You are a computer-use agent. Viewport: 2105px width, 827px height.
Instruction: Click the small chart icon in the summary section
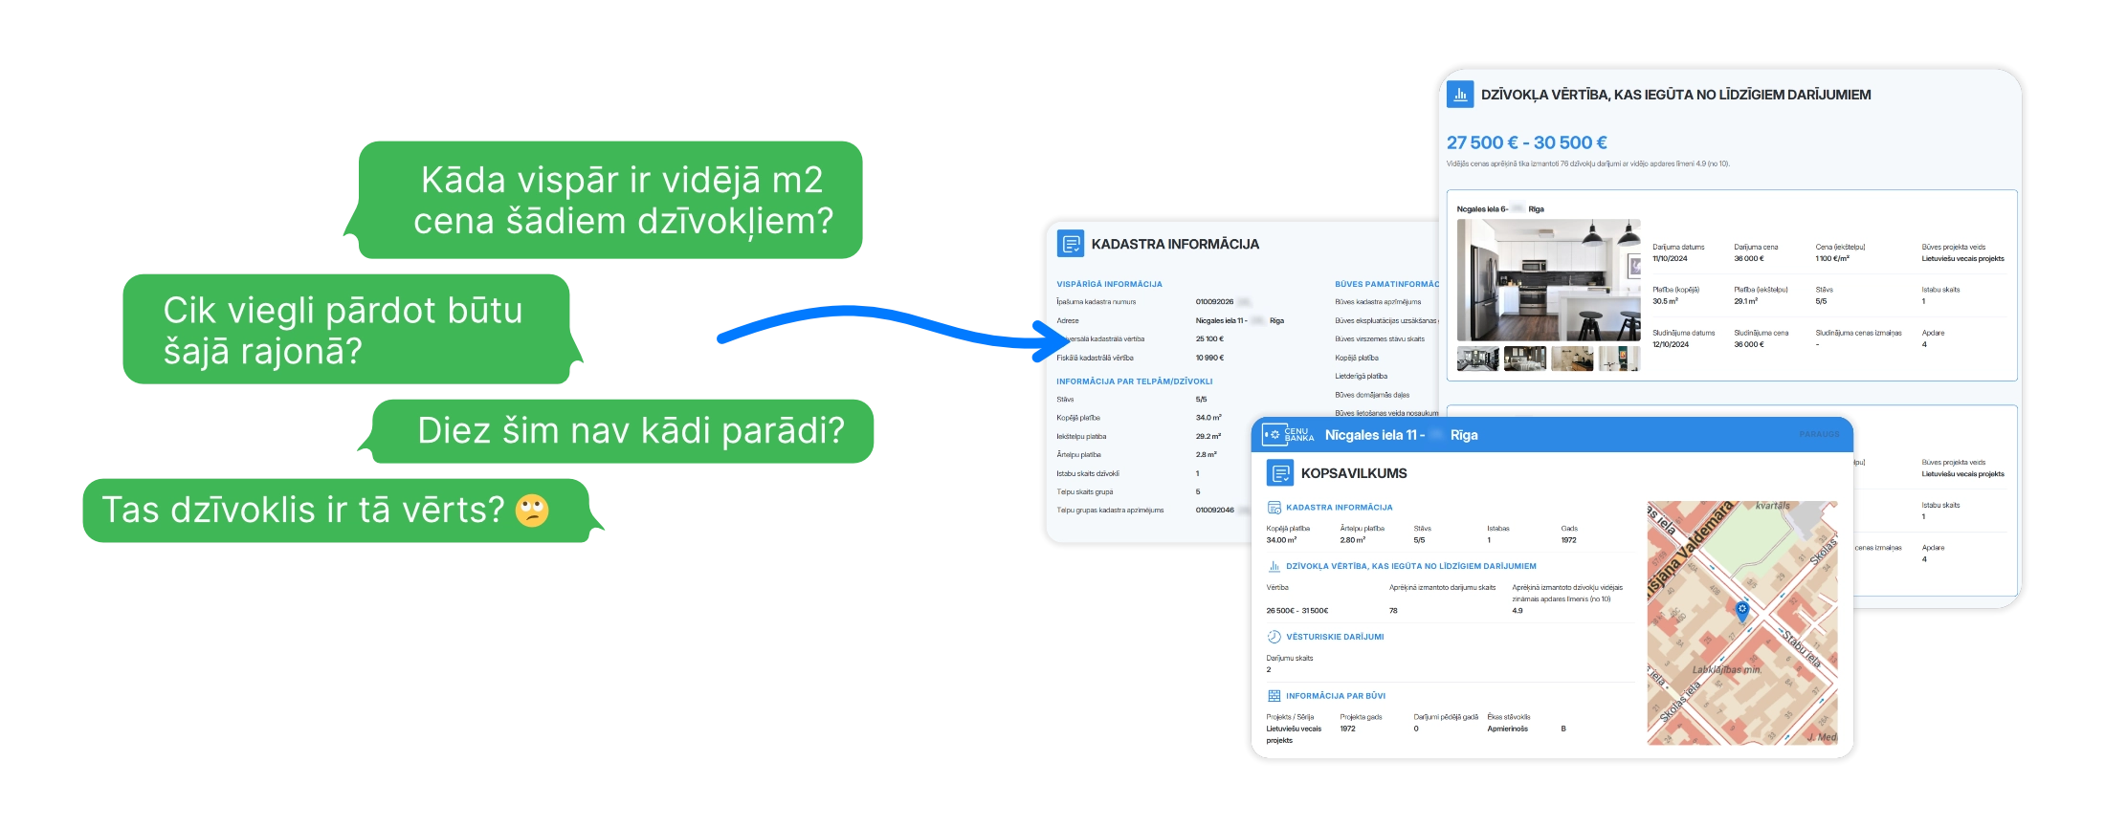(x=1274, y=566)
